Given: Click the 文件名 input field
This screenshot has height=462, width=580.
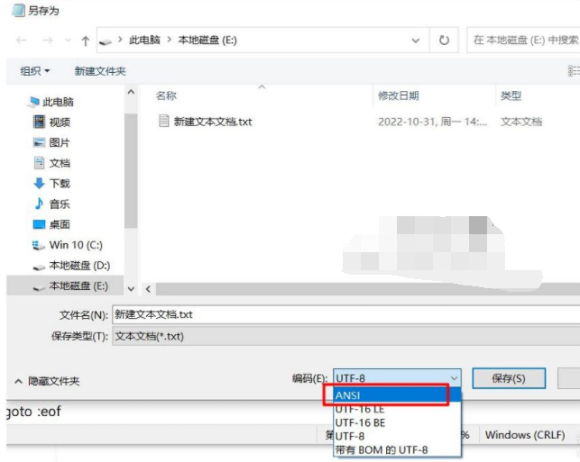Looking at the screenshot, I should click(345, 314).
